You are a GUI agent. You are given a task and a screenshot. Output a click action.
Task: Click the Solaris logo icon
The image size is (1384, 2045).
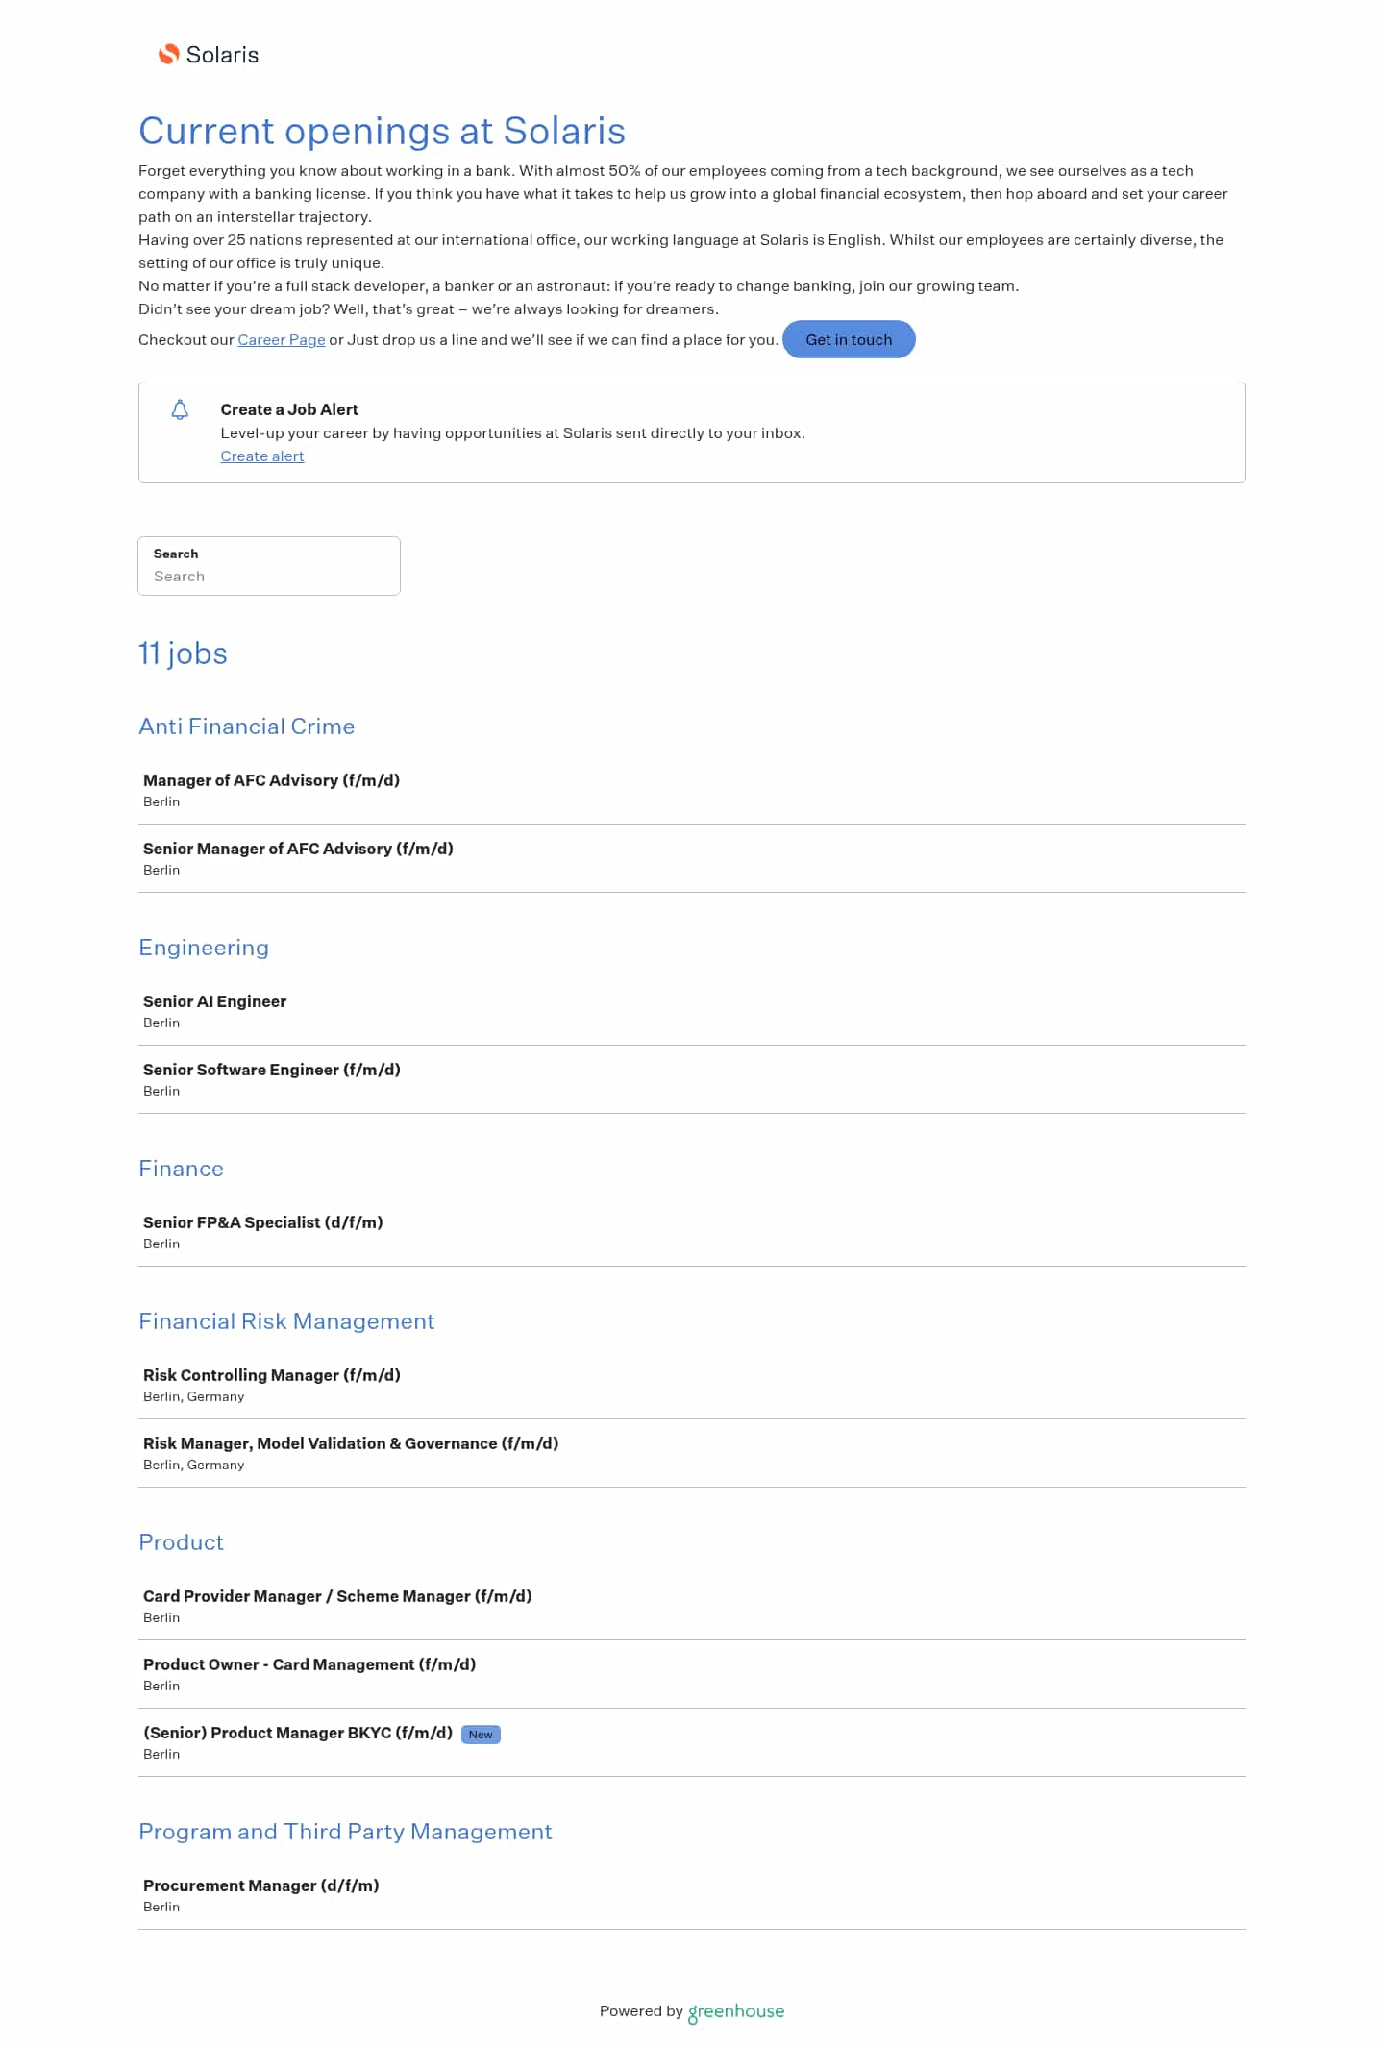coord(169,55)
